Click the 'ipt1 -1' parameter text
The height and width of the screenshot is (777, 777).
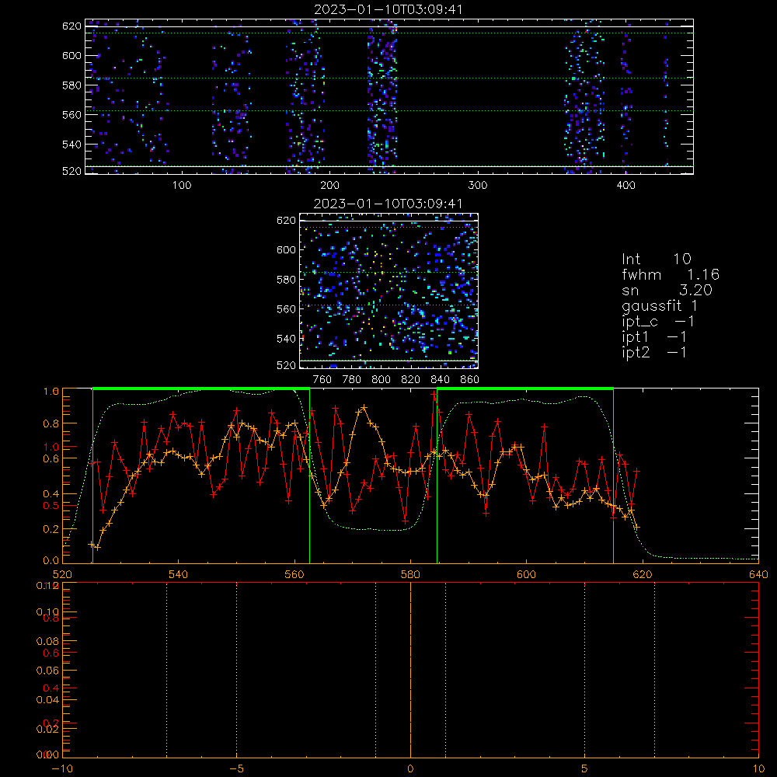coord(654,337)
